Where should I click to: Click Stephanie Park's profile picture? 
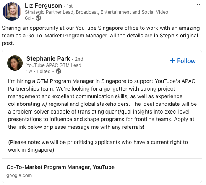[15, 63]
